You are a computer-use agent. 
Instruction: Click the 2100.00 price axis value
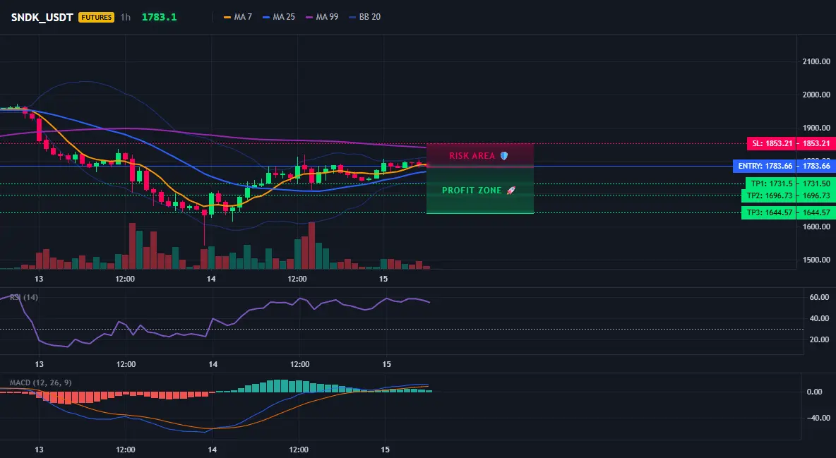point(816,62)
